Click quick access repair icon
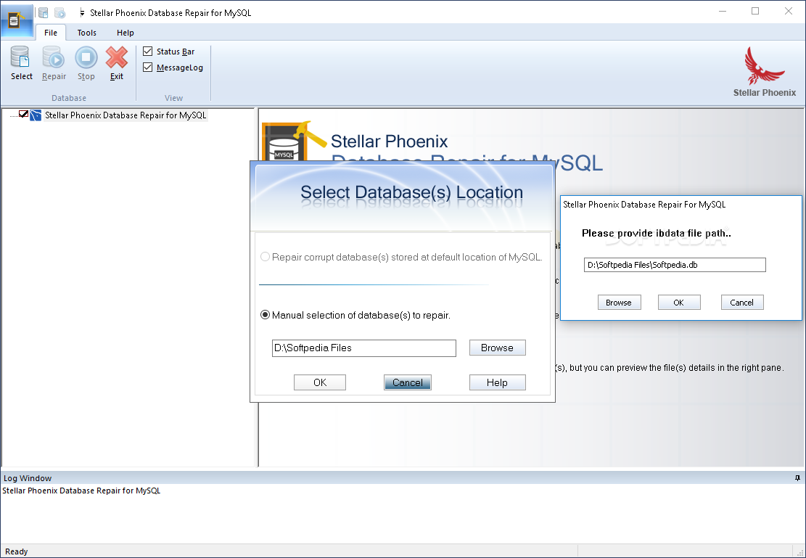806x558 pixels. click(x=60, y=13)
